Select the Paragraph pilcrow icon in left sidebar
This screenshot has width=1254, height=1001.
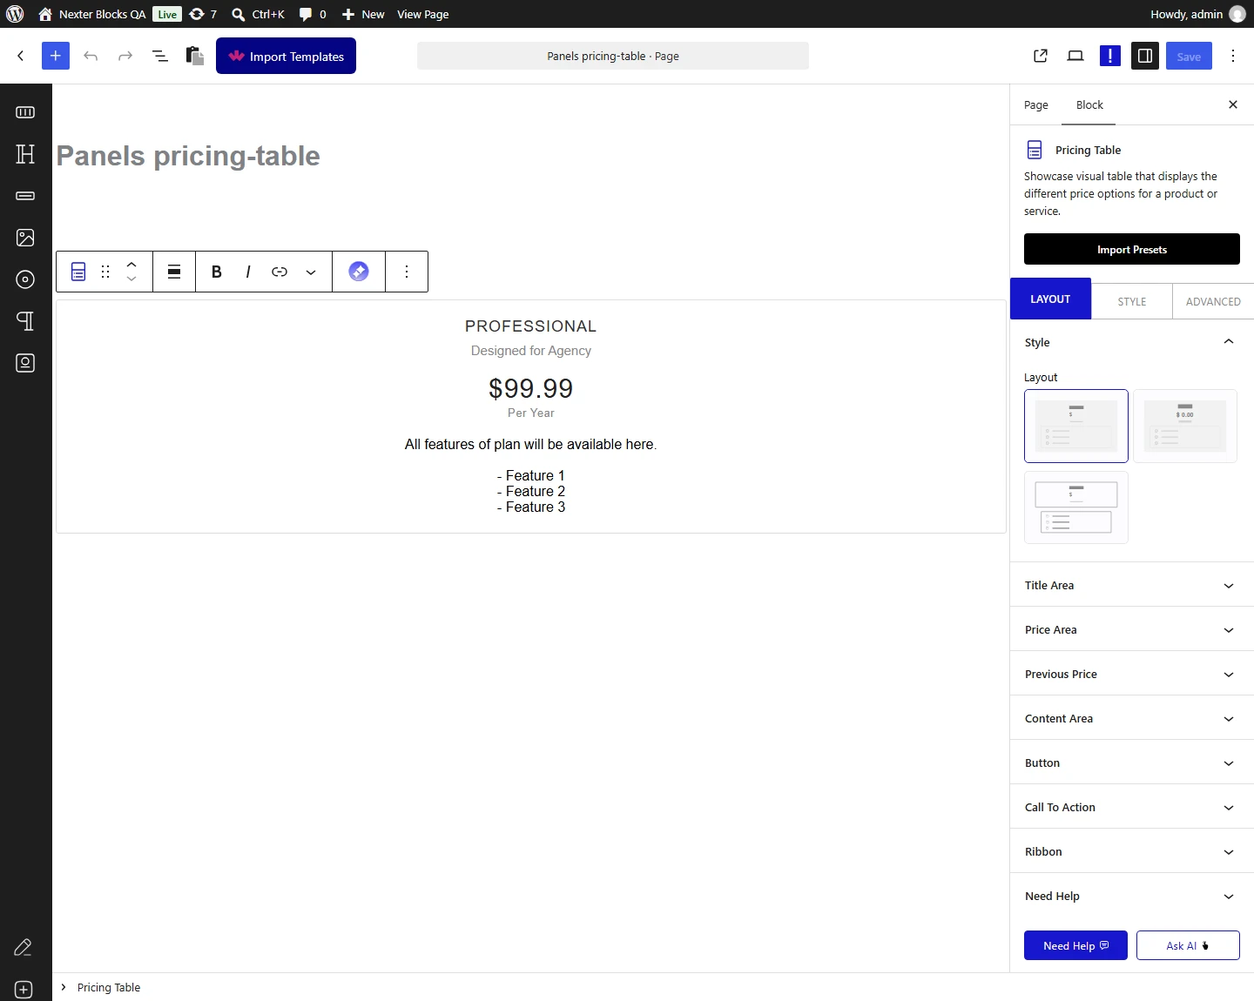point(25,321)
